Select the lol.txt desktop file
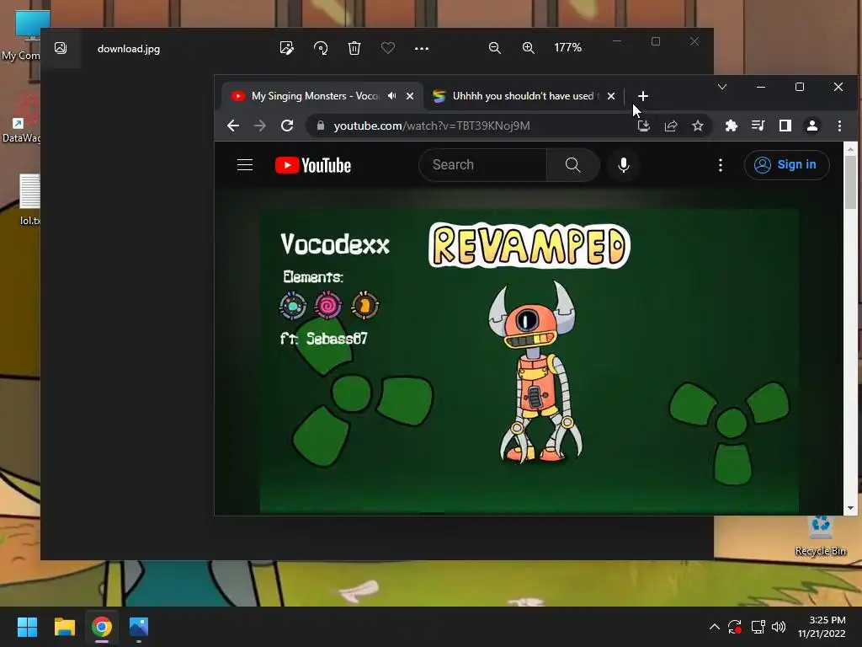862x647 pixels. point(29,199)
